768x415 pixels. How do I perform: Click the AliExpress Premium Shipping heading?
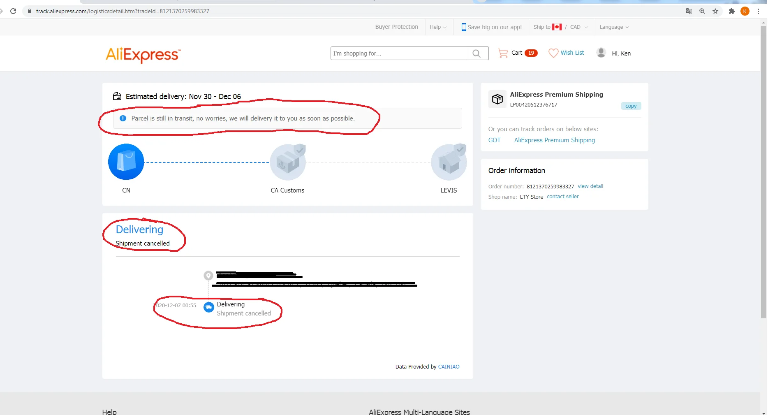pyautogui.click(x=557, y=95)
